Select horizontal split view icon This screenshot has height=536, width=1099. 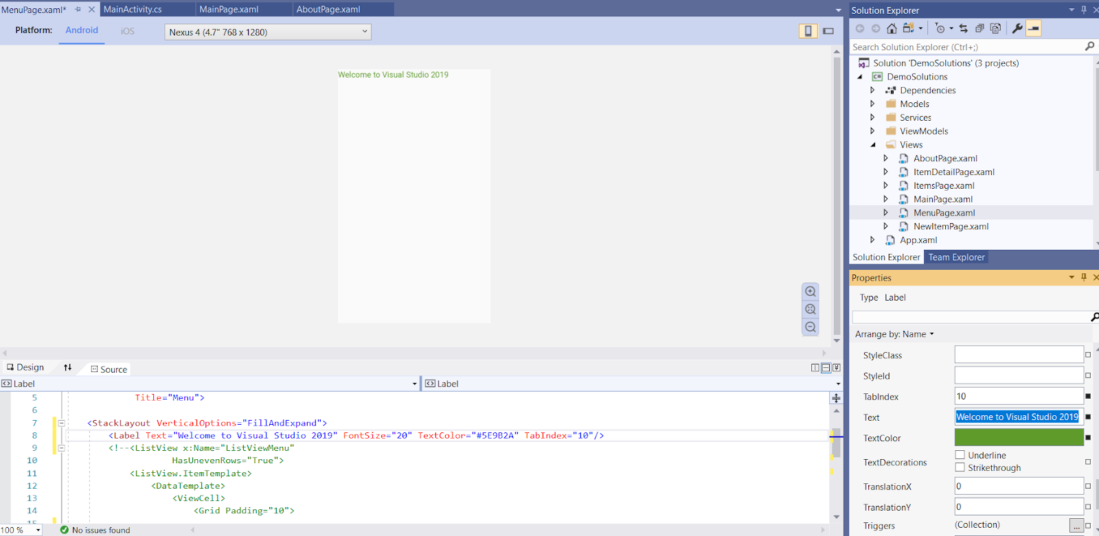tap(826, 368)
